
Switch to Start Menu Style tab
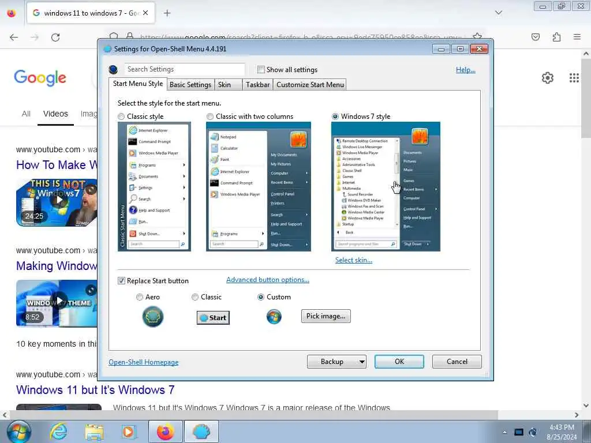point(138,84)
